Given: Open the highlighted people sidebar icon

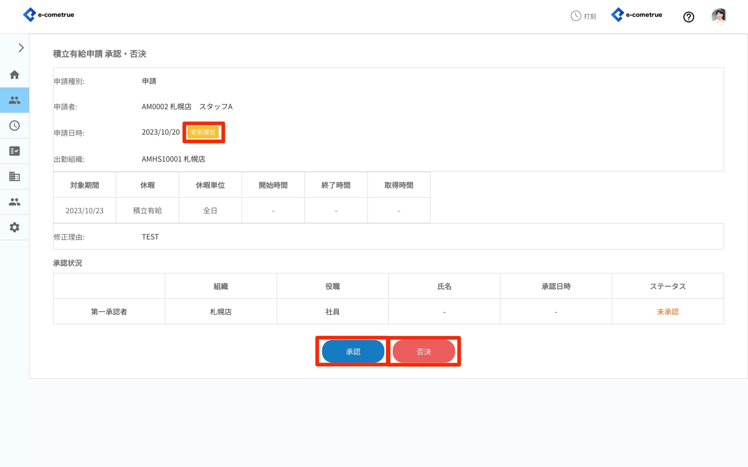Looking at the screenshot, I should tap(15, 100).
